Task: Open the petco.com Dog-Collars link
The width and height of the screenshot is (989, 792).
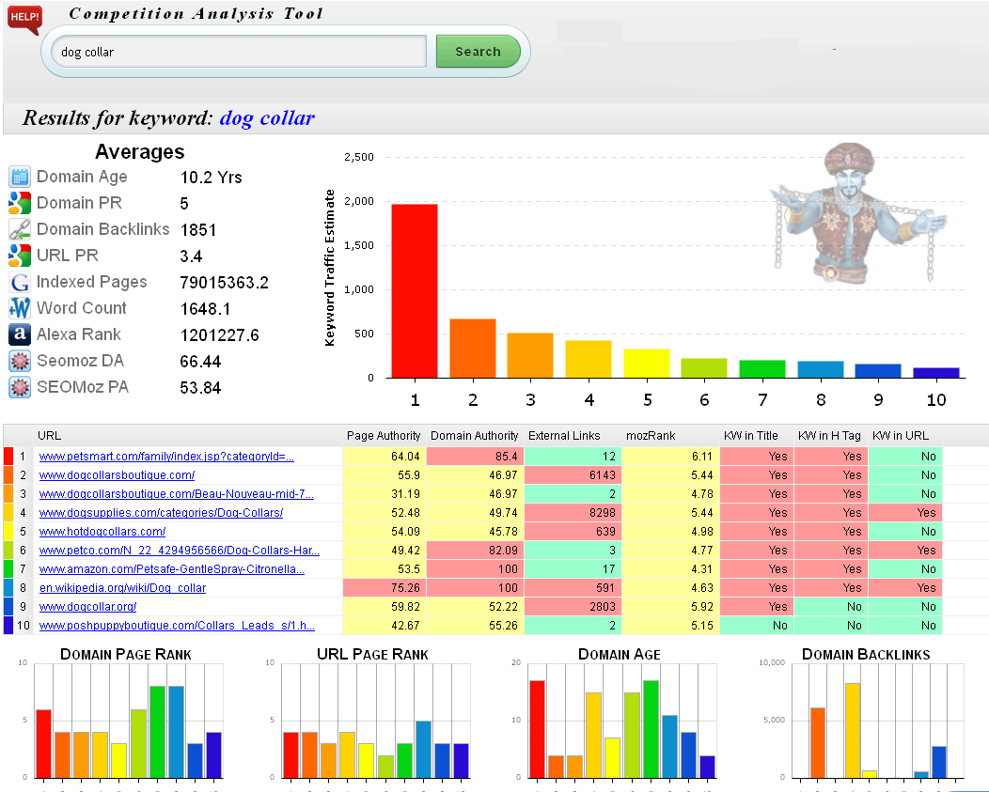Action: pos(180,551)
